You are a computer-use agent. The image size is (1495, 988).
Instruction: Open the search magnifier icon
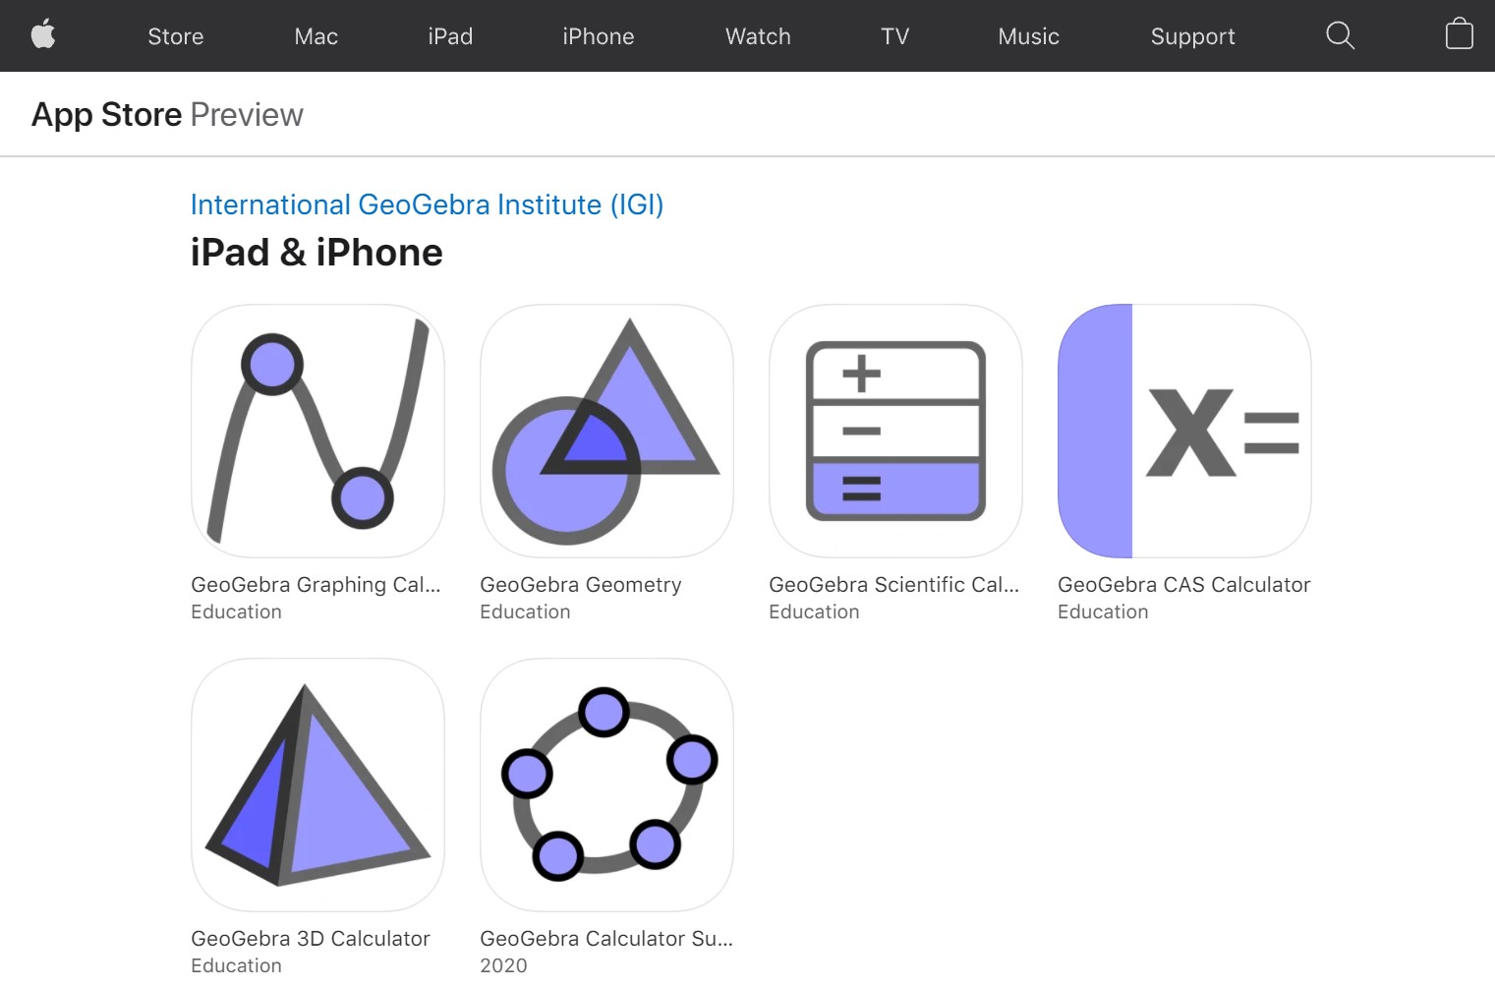pyautogui.click(x=1340, y=35)
